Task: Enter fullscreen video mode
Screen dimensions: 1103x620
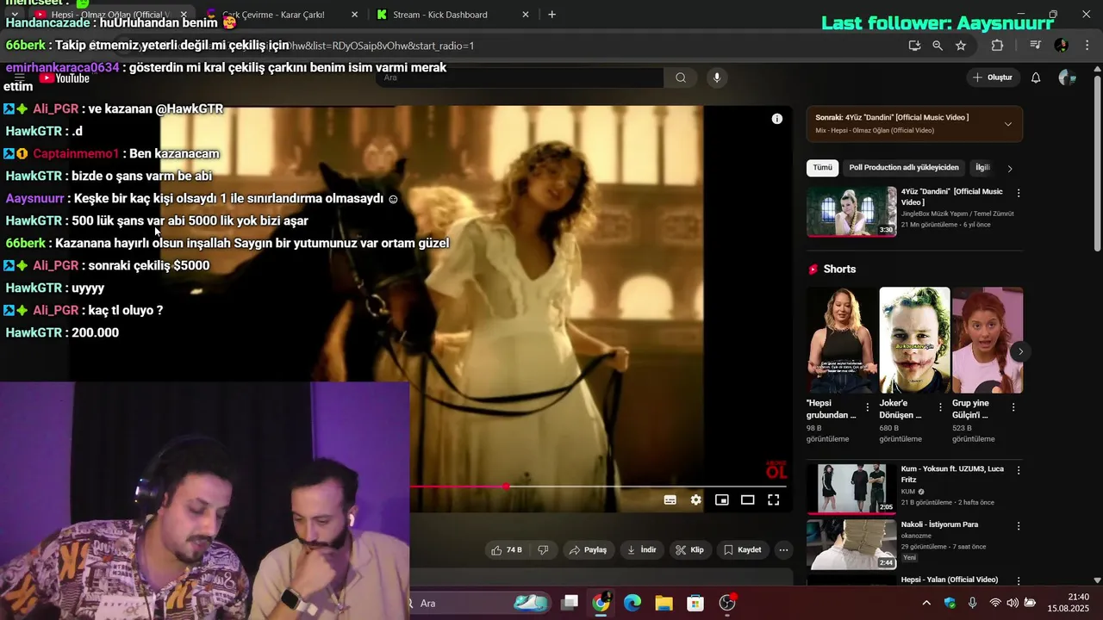Action: click(x=773, y=499)
